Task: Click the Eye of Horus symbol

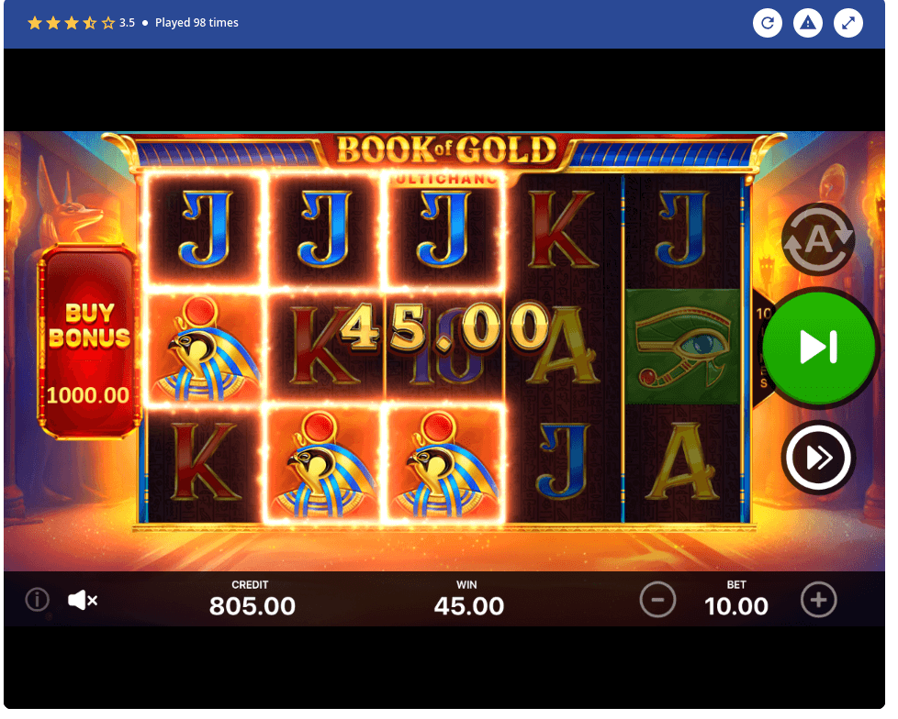Action: [x=681, y=347]
